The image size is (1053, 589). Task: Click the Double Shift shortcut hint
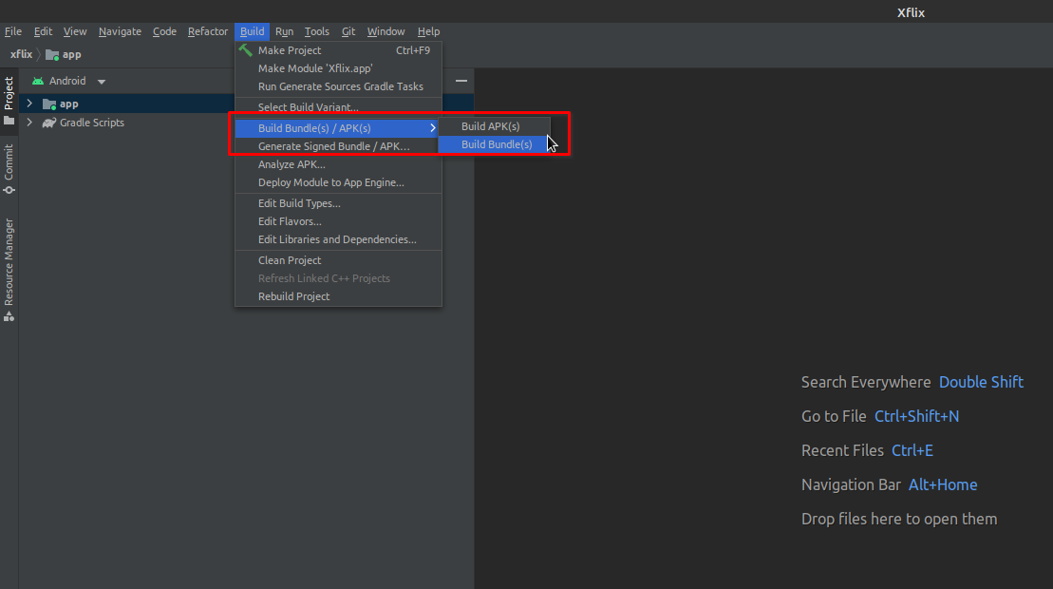981,382
